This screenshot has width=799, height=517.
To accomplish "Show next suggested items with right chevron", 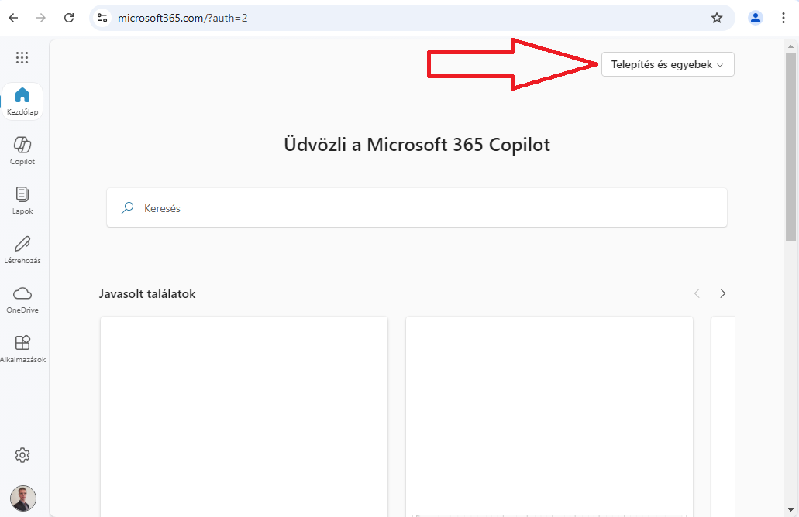I will coord(722,293).
